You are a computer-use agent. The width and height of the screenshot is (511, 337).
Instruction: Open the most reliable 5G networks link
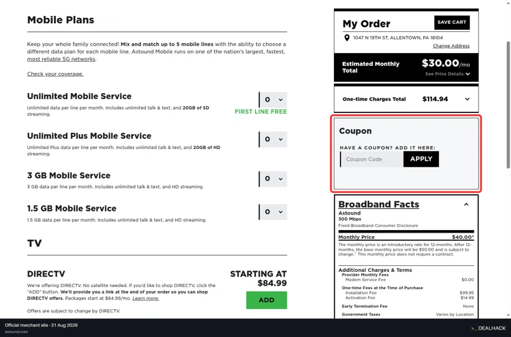point(61,59)
